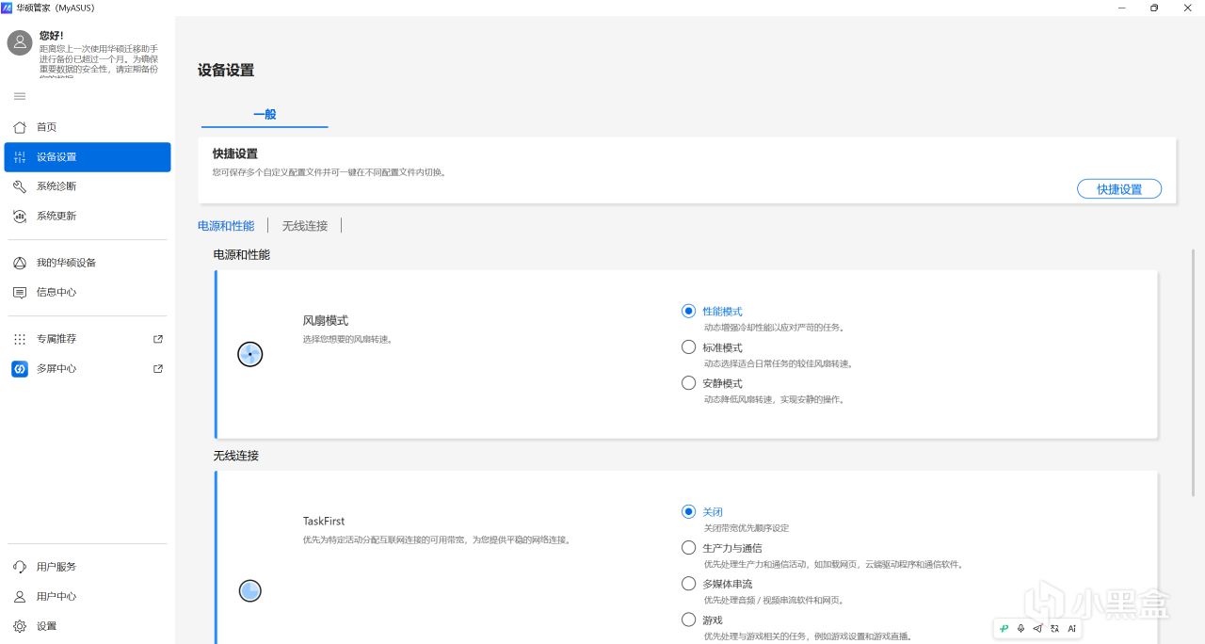
Task: Maximize or restore the MyASUS window
Action: coord(1154,8)
